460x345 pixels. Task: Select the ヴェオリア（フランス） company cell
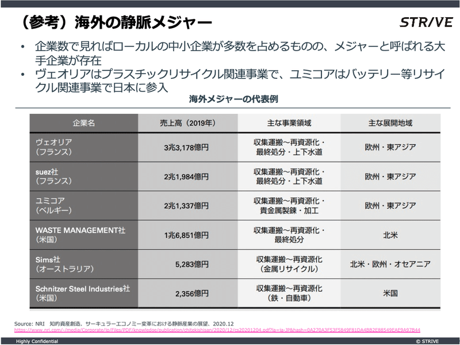[x=84, y=147]
